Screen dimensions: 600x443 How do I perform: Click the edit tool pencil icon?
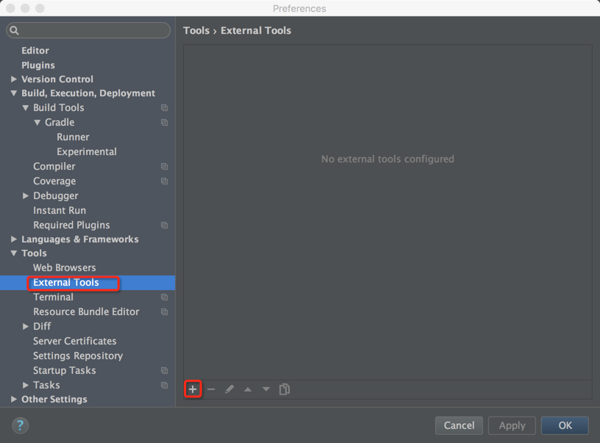click(x=229, y=389)
